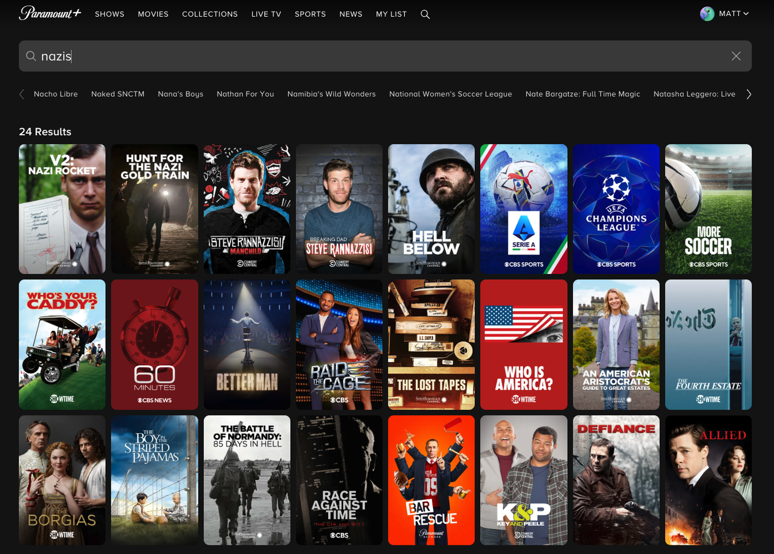
Task: Open the Hell Below poster
Action: pos(431,209)
